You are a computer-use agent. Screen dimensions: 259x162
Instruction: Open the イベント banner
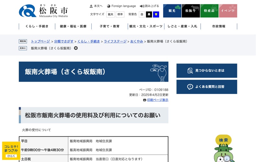228,11
